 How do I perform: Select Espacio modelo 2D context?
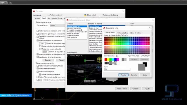click(77, 27)
